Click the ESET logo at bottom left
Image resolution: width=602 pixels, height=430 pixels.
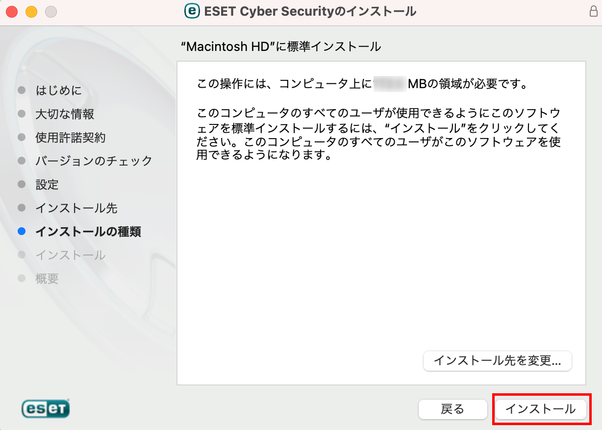coord(46,408)
